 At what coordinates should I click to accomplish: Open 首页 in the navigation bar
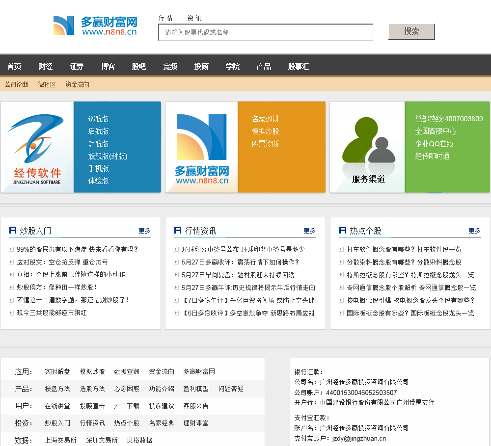(14, 66)
